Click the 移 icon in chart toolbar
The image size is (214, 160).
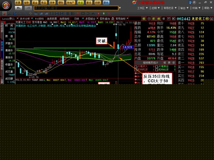pyautogui.click(x=164, y=19)
